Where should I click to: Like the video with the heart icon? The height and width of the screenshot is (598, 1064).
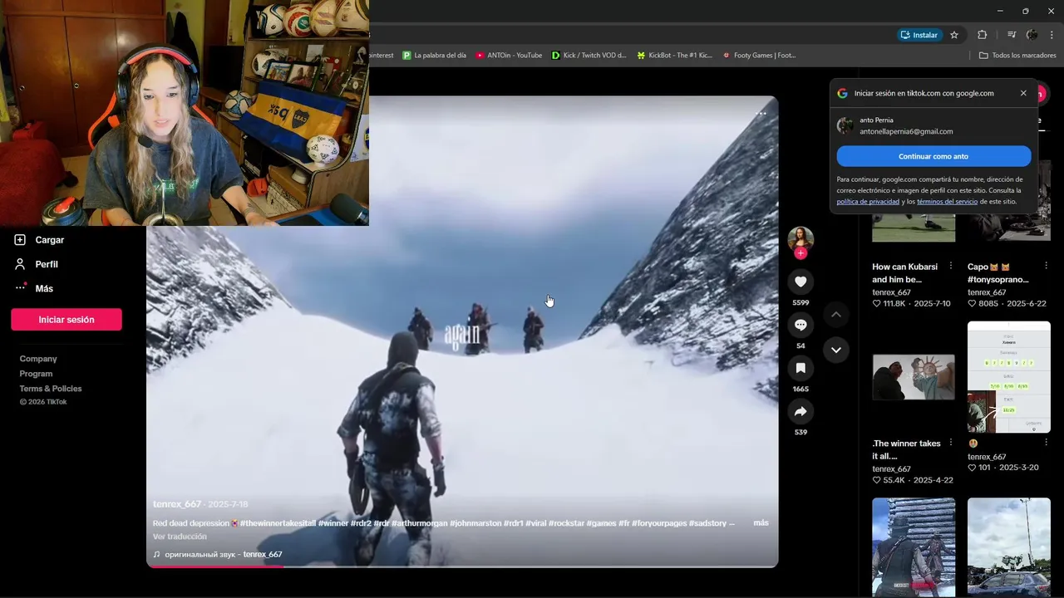pos(800,282)
